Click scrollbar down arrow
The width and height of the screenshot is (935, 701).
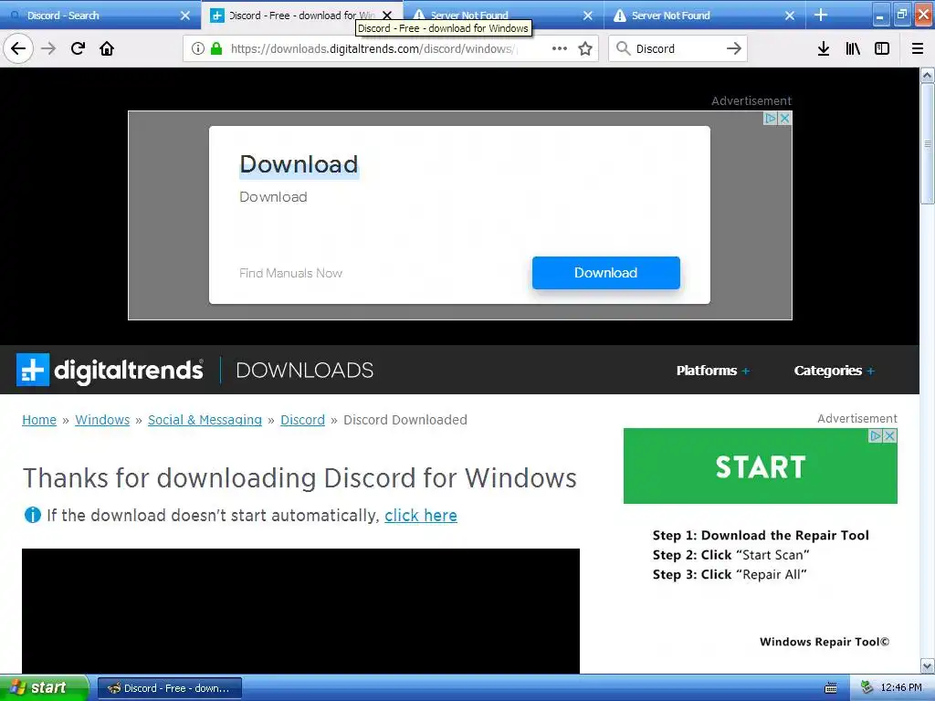(928, 665)
